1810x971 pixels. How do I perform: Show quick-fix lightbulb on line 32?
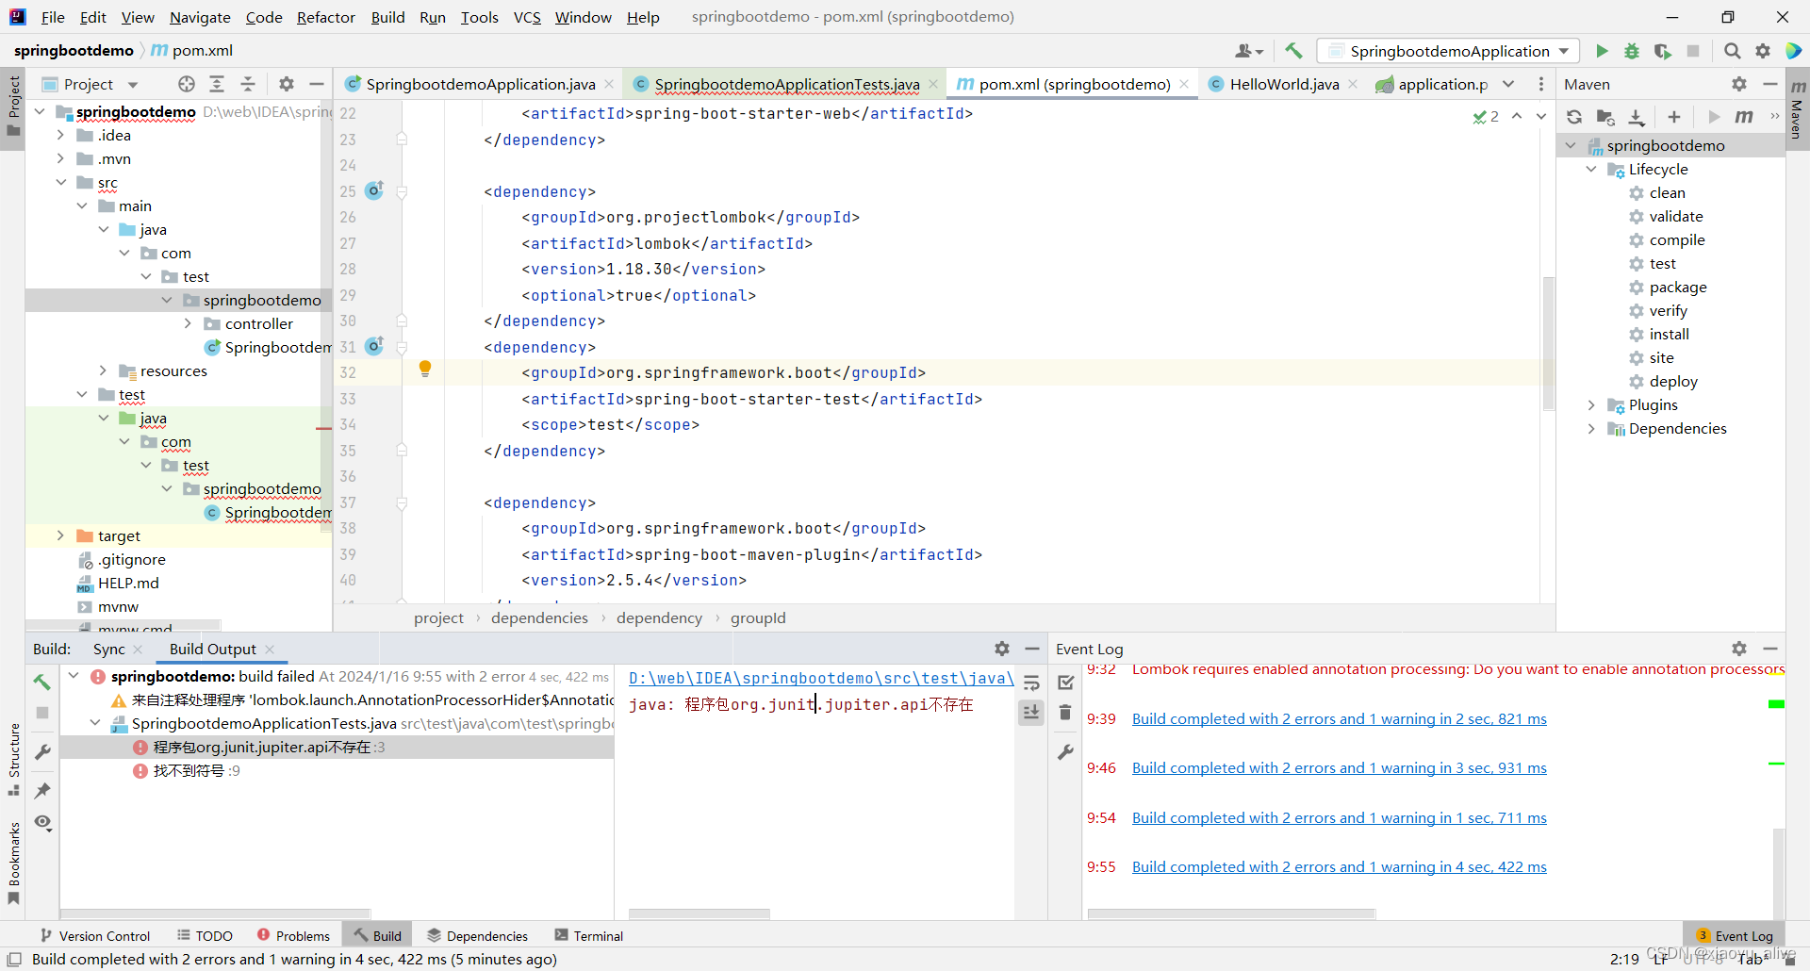(x=425, y=369)
